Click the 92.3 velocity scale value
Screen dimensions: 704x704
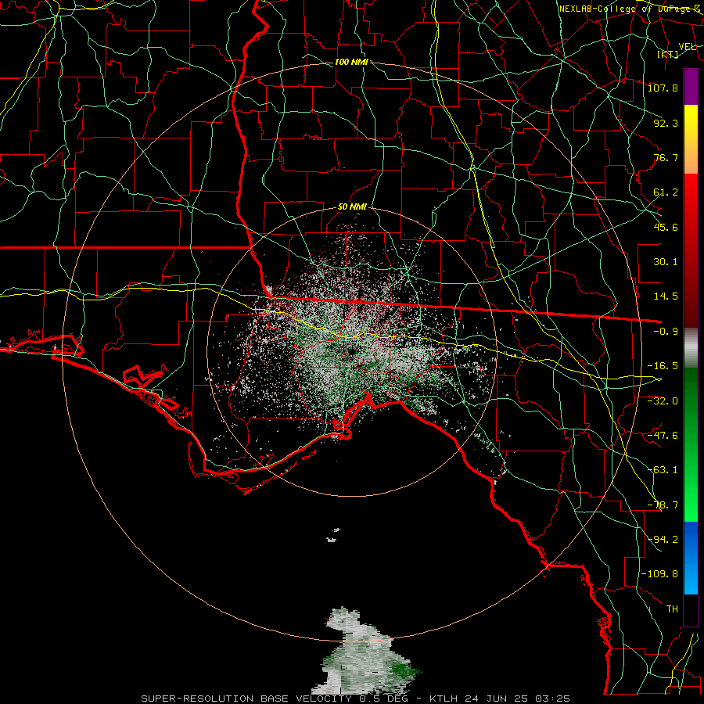[x=666, y=123]
